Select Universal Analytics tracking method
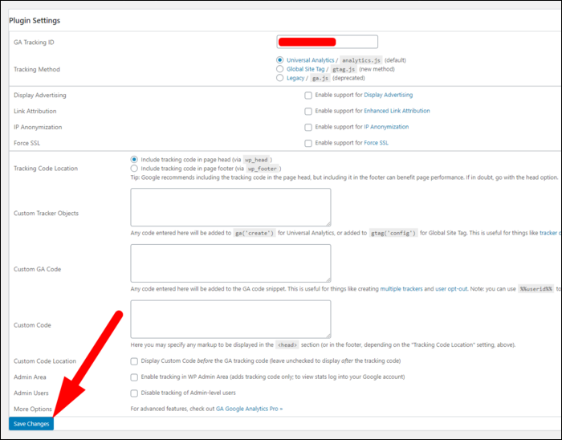This screenshot has width=562, height=440. (x=280, y=60)
